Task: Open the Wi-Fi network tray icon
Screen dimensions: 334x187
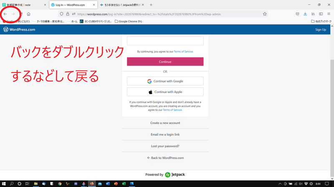Action: (296, 184)
